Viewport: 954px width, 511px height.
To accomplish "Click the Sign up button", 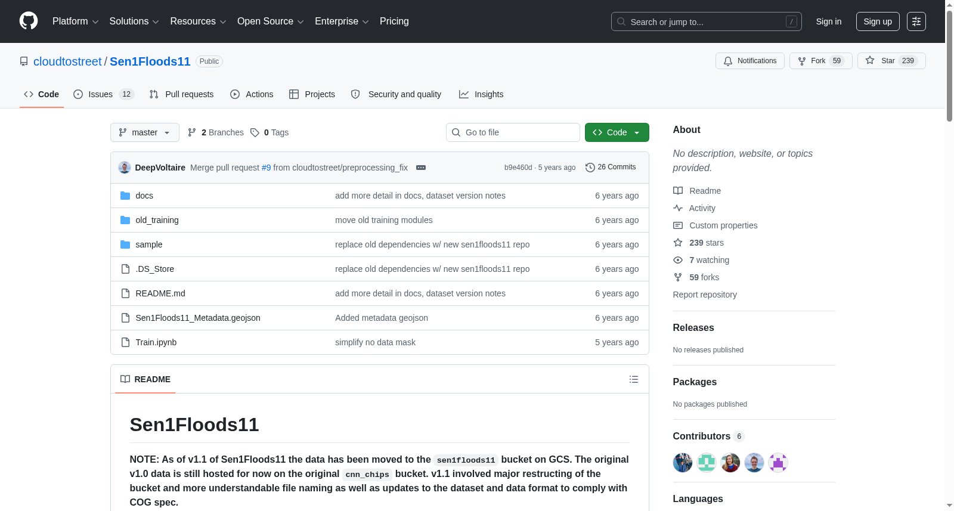I will 878,21.
